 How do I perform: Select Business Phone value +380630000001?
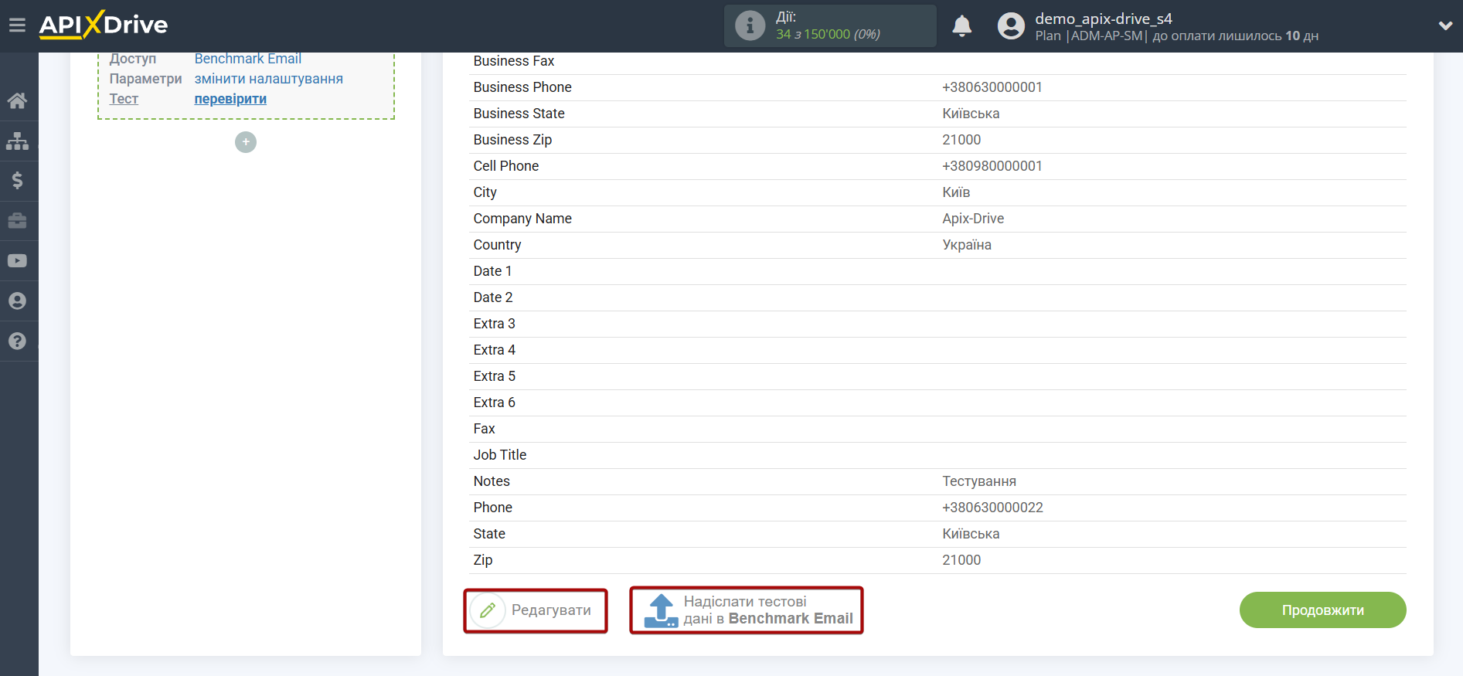[992, 87]
